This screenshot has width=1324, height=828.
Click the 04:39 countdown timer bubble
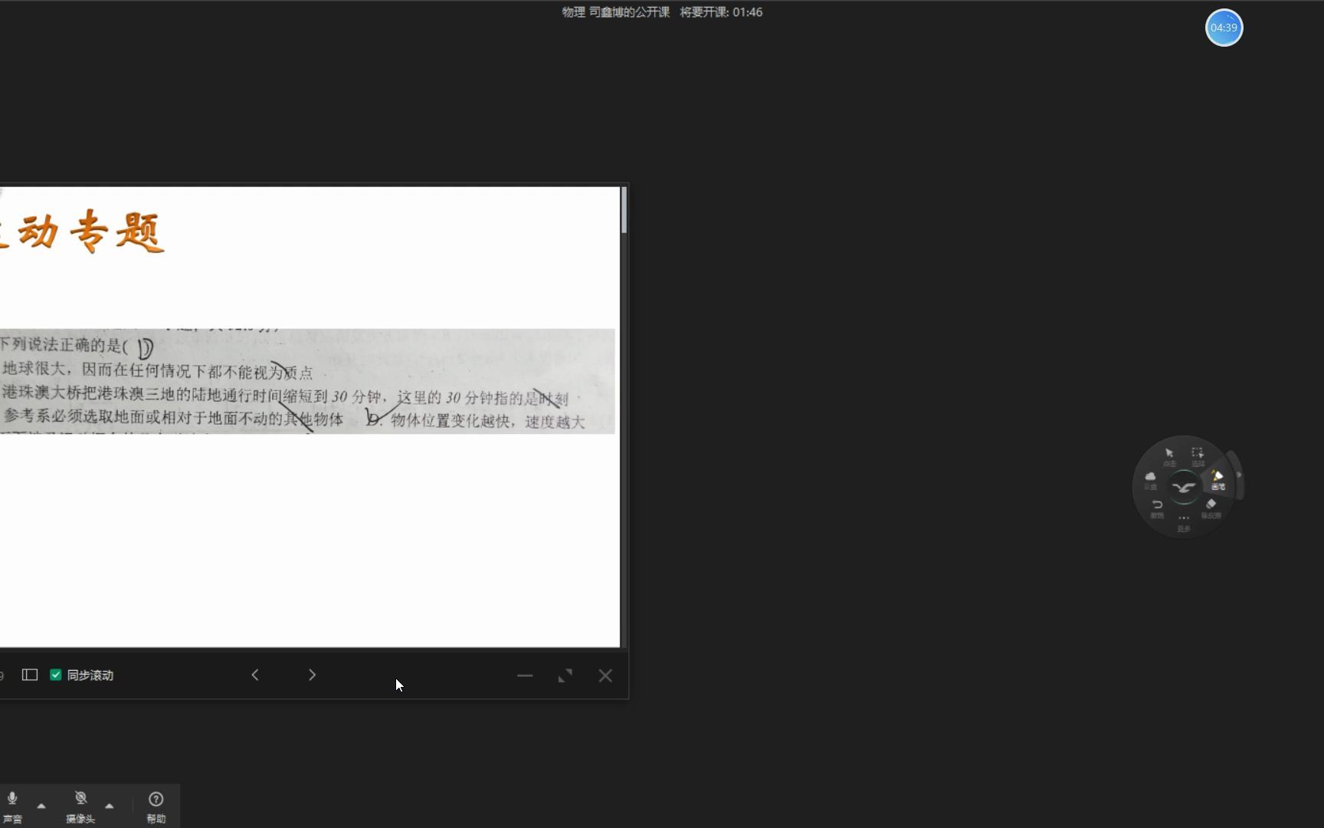point(1224,28)
